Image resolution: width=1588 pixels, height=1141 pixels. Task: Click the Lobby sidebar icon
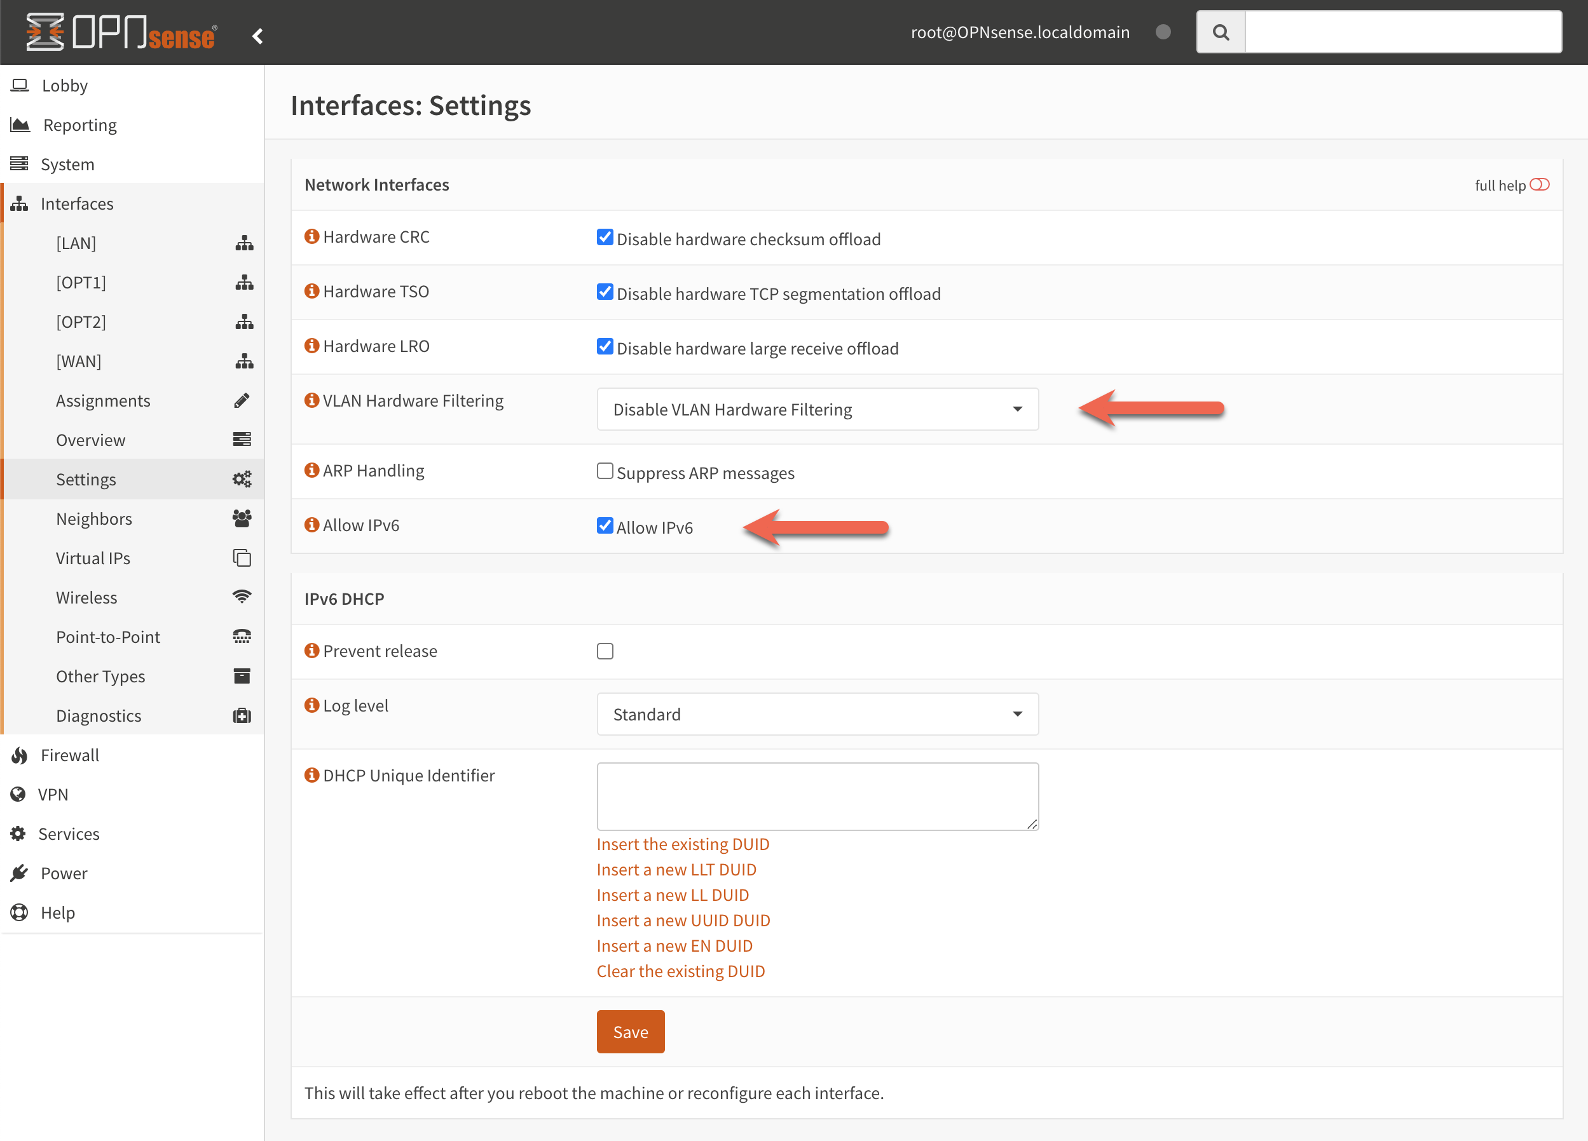pos(21,84)
